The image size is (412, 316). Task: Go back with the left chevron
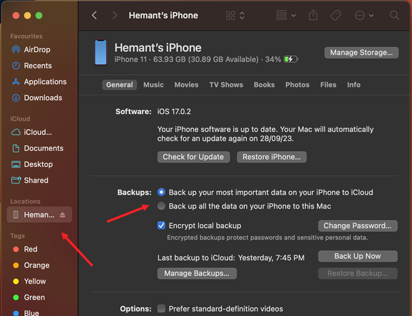tap(94, 15)
